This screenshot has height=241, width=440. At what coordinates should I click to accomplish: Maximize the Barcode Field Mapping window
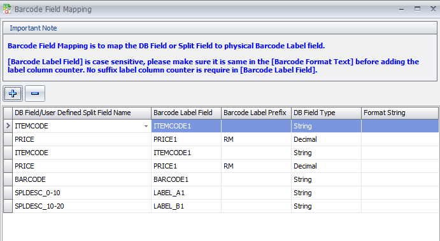pos(417,9)
